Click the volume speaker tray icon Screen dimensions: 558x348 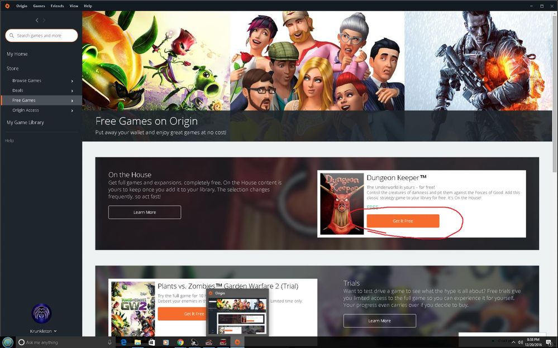coord(520,342)
